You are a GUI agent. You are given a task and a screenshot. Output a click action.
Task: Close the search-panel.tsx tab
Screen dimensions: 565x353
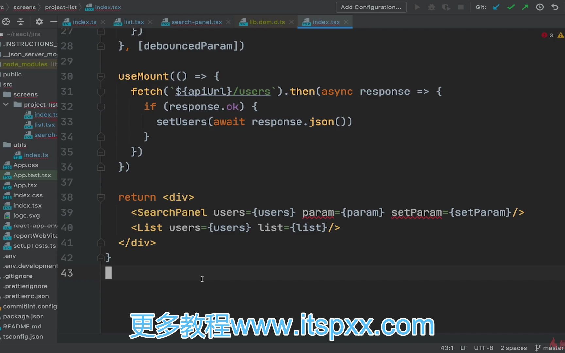click(228, 22)
